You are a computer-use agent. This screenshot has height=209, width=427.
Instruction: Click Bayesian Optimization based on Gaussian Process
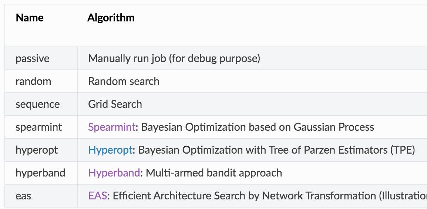tap(258, 127)
